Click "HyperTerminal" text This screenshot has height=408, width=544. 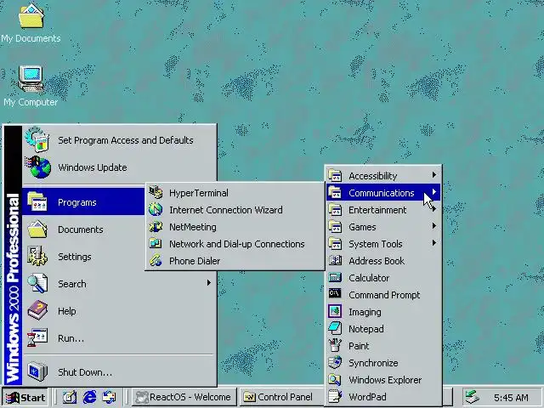[x=199, y=193]
